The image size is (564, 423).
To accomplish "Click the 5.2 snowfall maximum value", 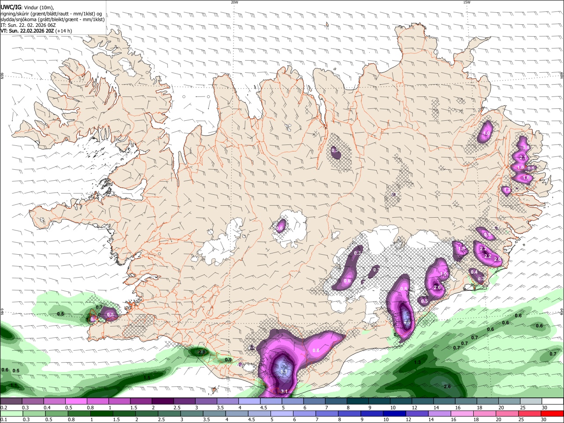I will click(284, 372).
